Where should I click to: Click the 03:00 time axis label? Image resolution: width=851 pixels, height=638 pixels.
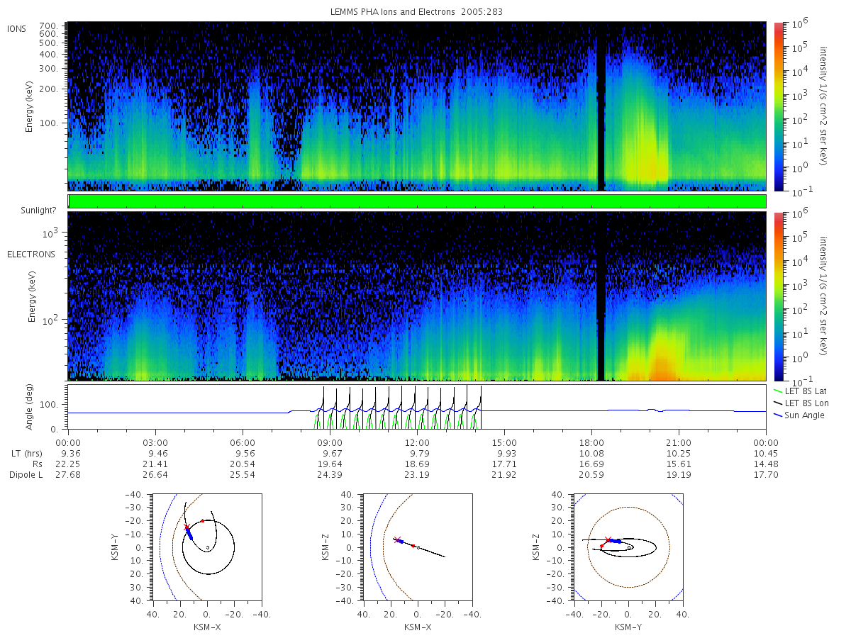point(155,442)
